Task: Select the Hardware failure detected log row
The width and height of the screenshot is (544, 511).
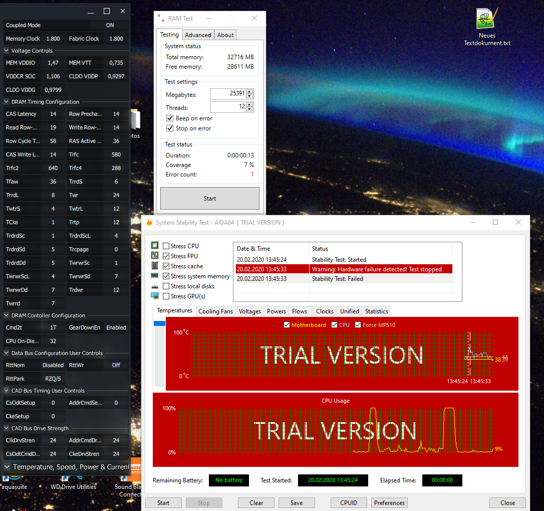Action: tap(344, 269)
